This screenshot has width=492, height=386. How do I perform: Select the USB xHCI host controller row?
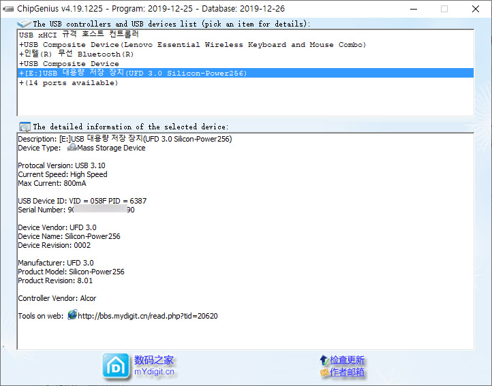pos(245,35)
